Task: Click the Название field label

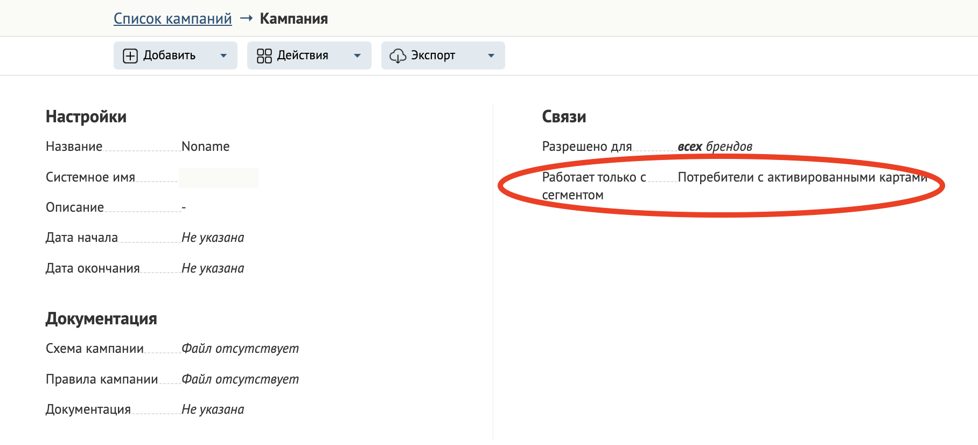Action: tap(74, 147)
